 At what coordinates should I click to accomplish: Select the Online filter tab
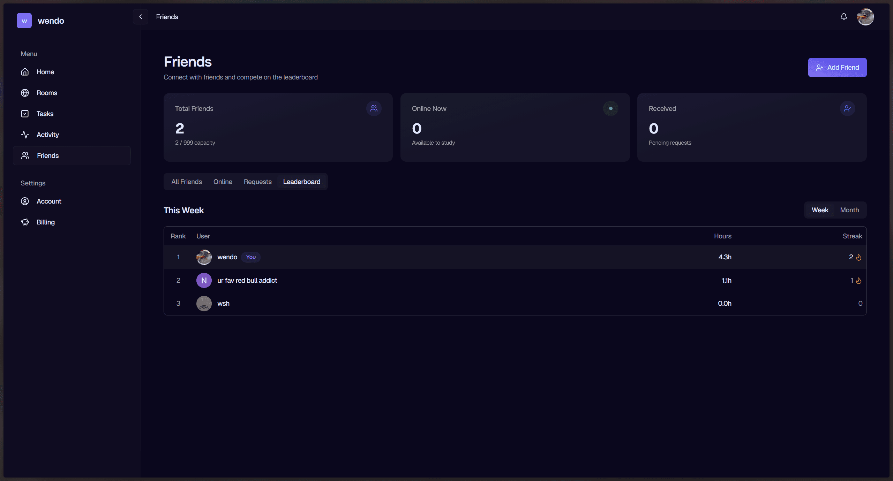click(223, 182)
